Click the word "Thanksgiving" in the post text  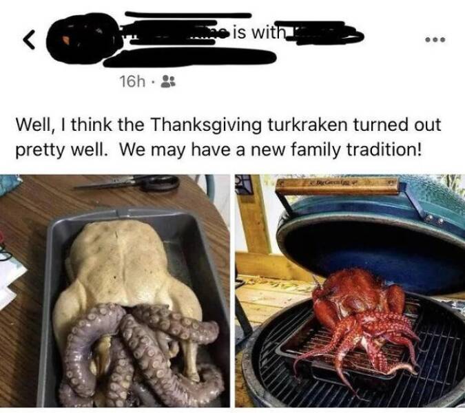207,125
